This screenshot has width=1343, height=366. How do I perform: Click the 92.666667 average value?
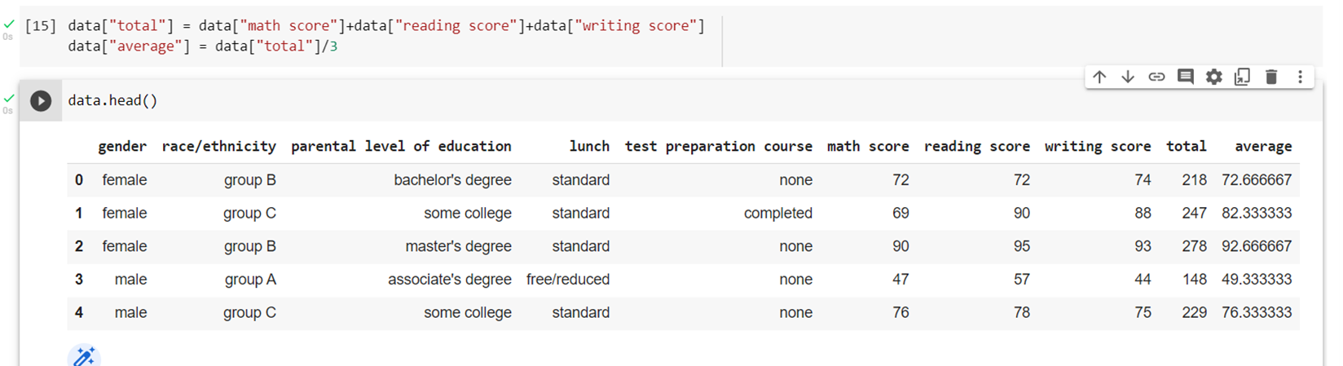pyautogui.click(x=1257, y=246)
